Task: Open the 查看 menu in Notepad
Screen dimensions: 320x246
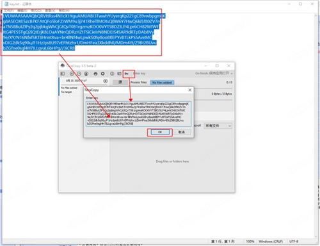Action: pos(50,10)
